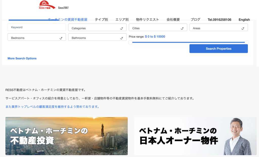Select the タイプ別 menu item
This screenshot has height=157, width=259.
101,19
